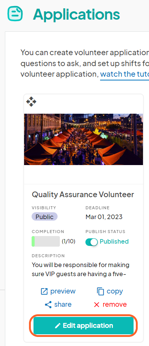Open the preview link
149x346 pixels.
click(63, 291)
